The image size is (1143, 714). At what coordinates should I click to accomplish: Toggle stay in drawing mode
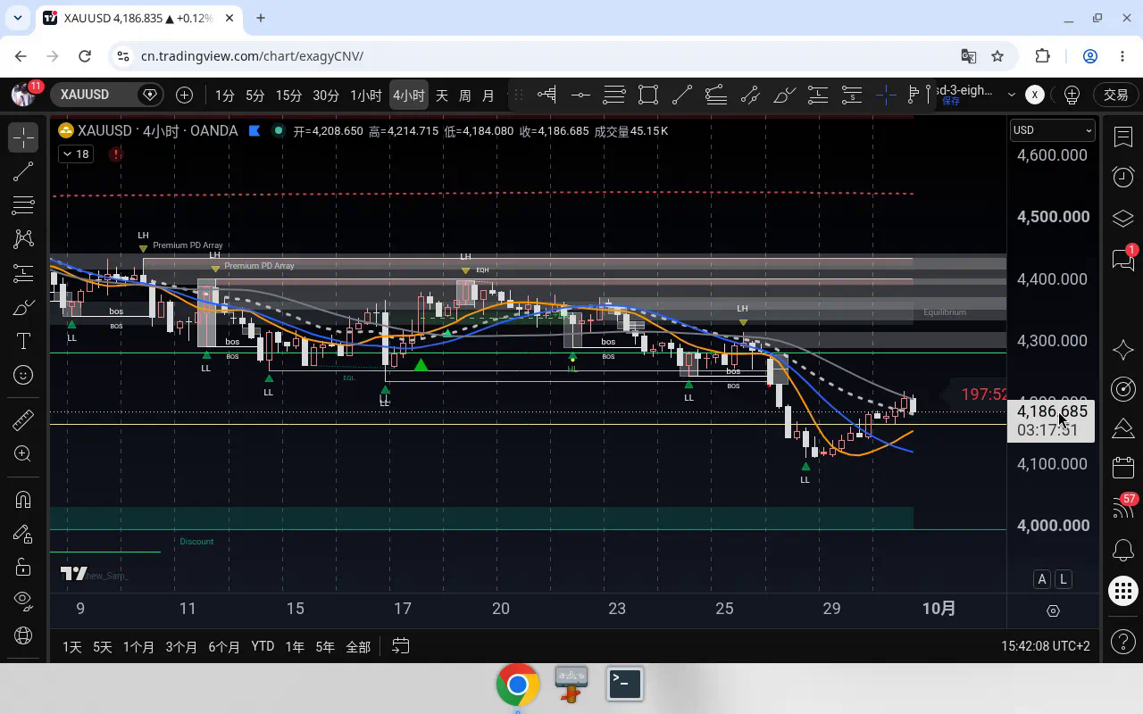click(23, 534)
